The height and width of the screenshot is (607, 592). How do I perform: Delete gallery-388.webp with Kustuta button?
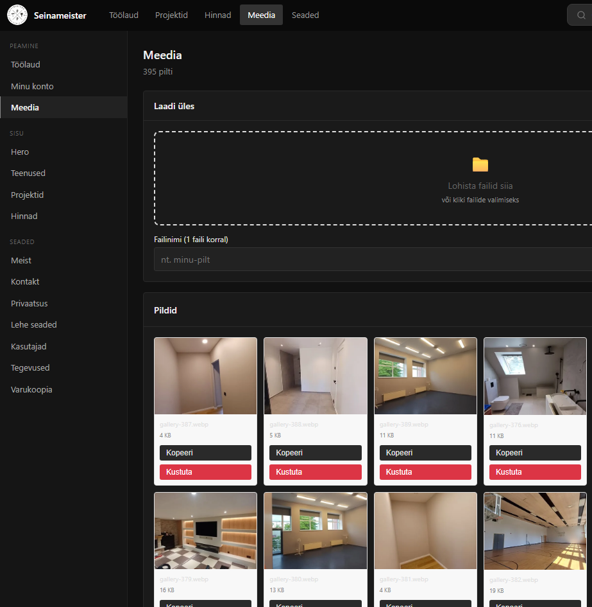point(315,472)
